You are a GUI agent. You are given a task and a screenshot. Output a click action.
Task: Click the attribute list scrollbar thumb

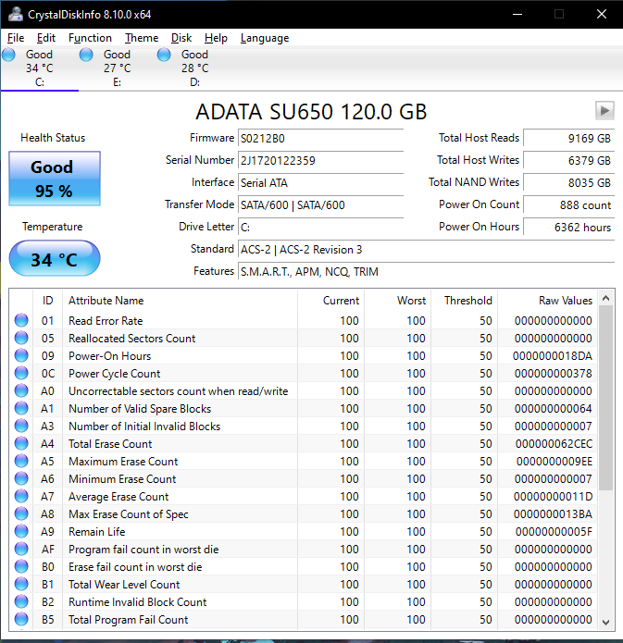(x=605, y=398)
